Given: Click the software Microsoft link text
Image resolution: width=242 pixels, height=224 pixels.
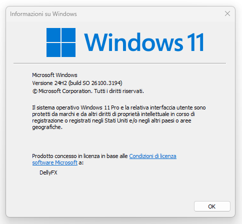Looking at the screenshot, I should [55, 162].
